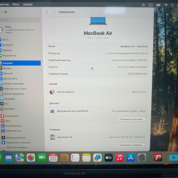178x178 pixels.
Task: Click the green zoom window button
Action: tap(6, 12)
